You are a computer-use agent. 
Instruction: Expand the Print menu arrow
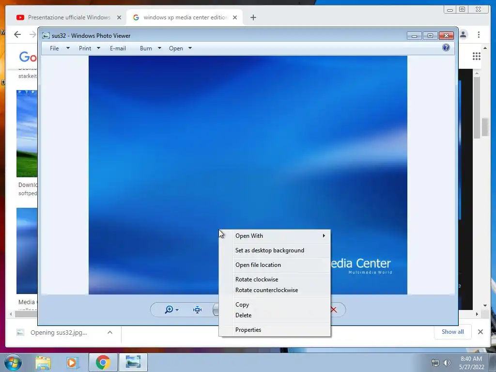click(98, 48)
